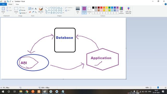Open Google Chrome from the taskbar

pyautogui.click(x=27, y=92)
